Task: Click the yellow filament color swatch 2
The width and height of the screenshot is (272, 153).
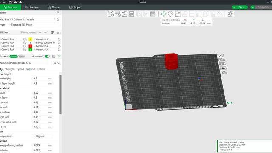Action: (30, 40)
